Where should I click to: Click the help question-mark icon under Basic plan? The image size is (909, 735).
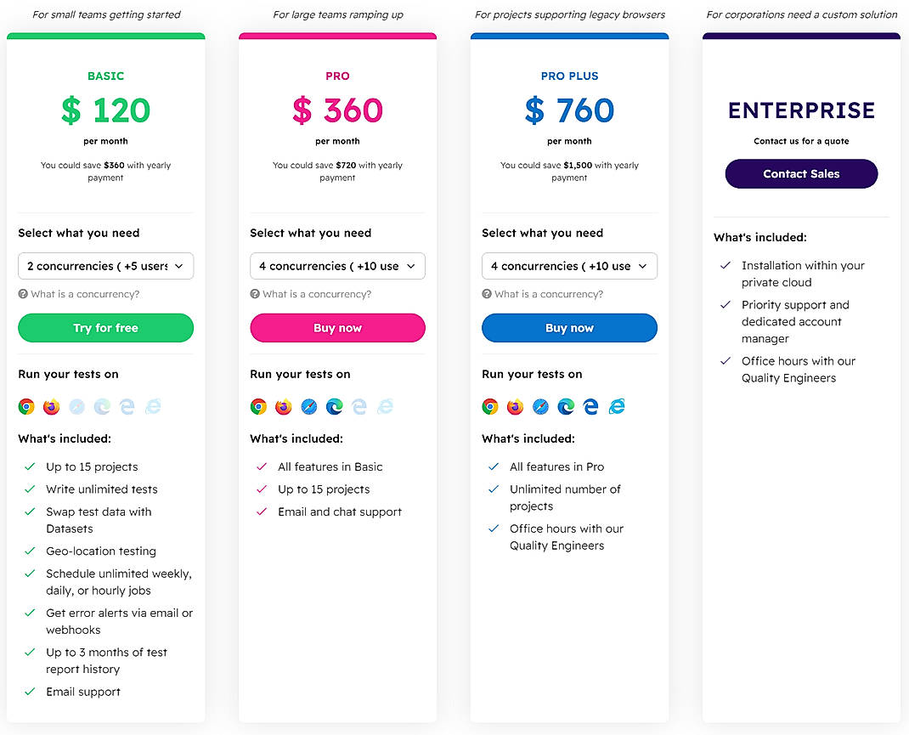[x=23, y=293]
